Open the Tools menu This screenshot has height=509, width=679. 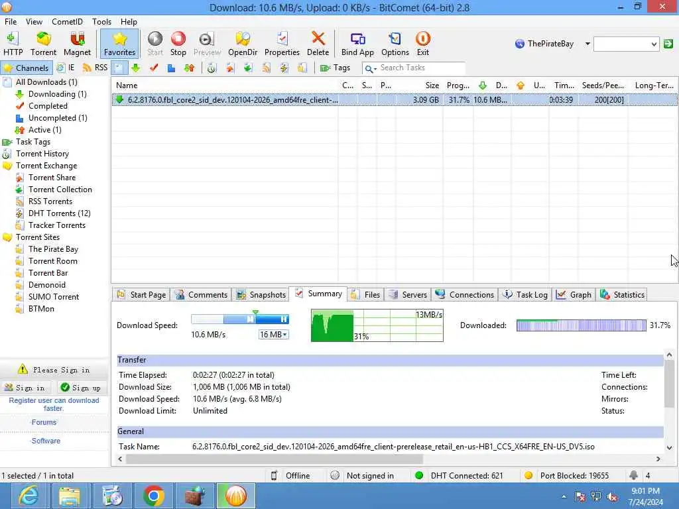tap(101, 22)
